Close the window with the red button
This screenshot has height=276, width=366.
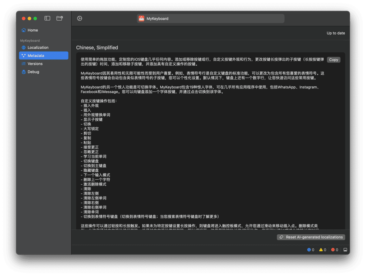[24, 18]
